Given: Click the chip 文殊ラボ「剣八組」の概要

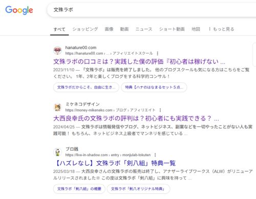Looking at the screenshot, I should pos(79,189).
